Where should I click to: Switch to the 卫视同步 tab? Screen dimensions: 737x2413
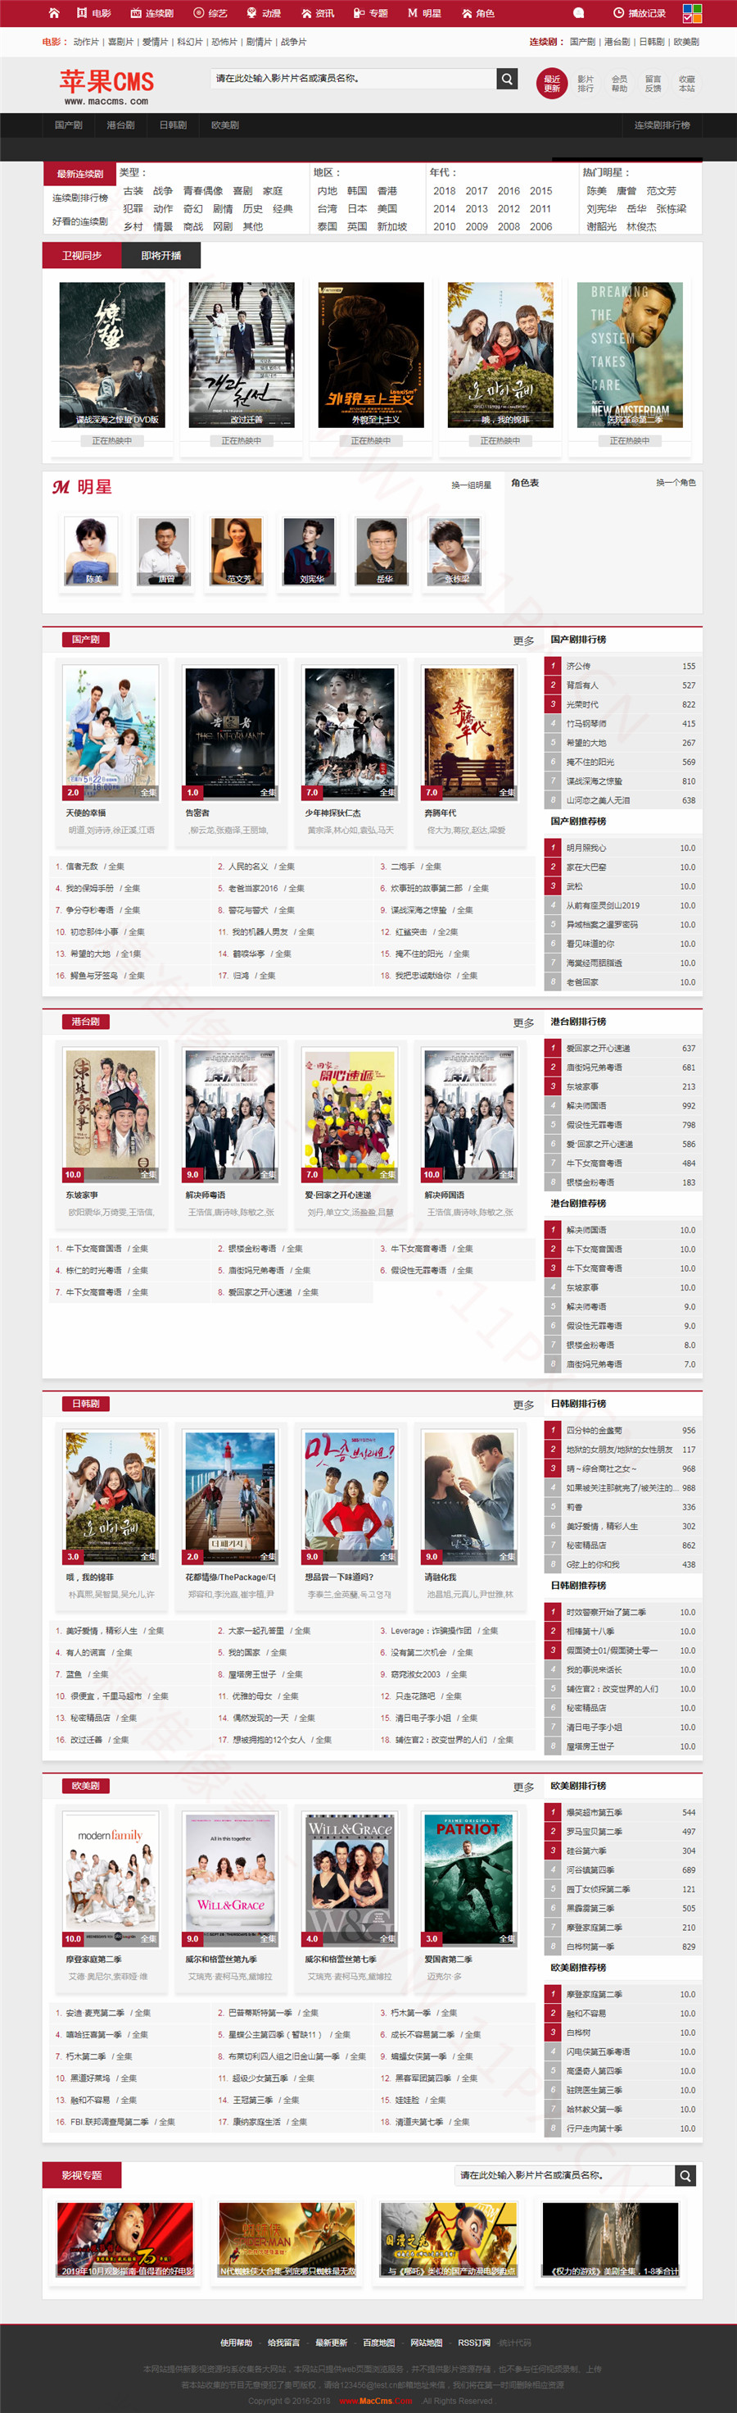81,255
